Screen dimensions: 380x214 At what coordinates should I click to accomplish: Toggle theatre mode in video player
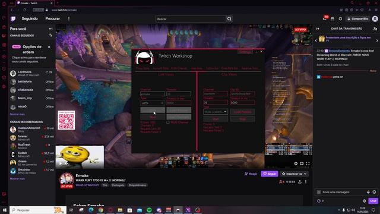click(302, 163)
